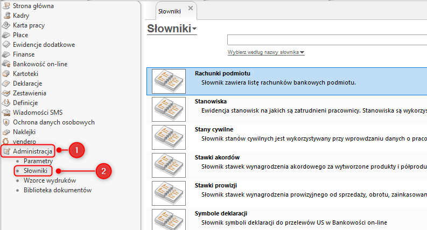
Task: Open Wiadomości SMS module
Action: click(x=38, y=112)
